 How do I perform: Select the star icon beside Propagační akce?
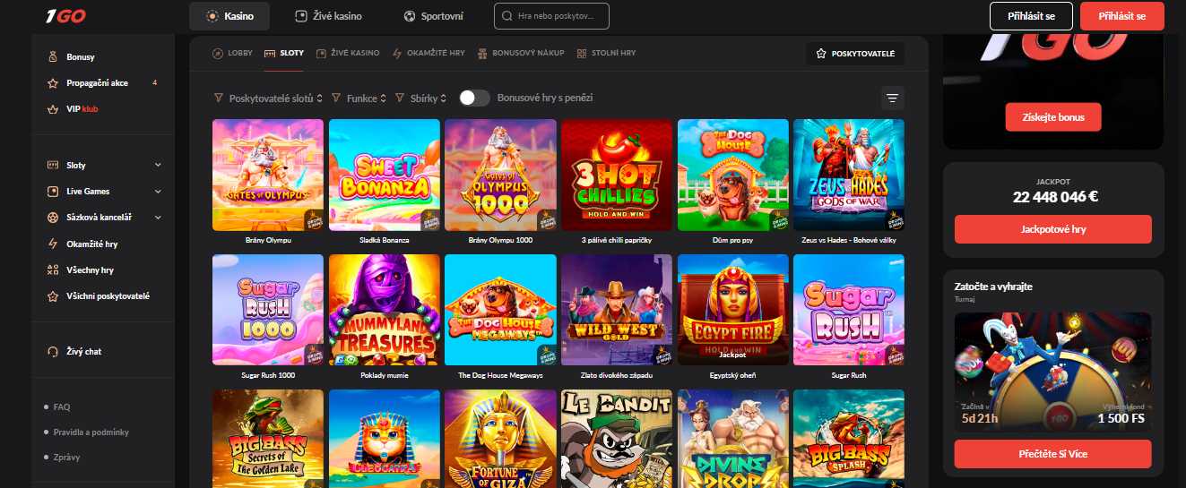(x=52, y=83)
